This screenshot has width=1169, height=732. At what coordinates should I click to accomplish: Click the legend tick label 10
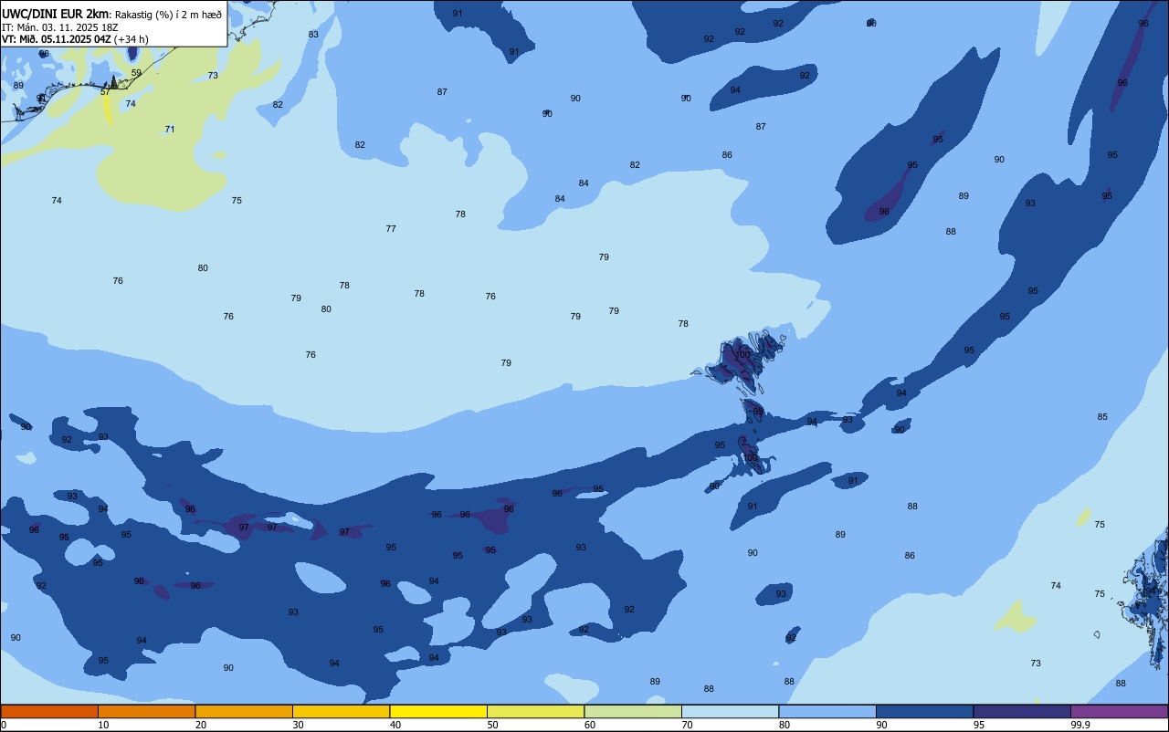coord(103,725)
